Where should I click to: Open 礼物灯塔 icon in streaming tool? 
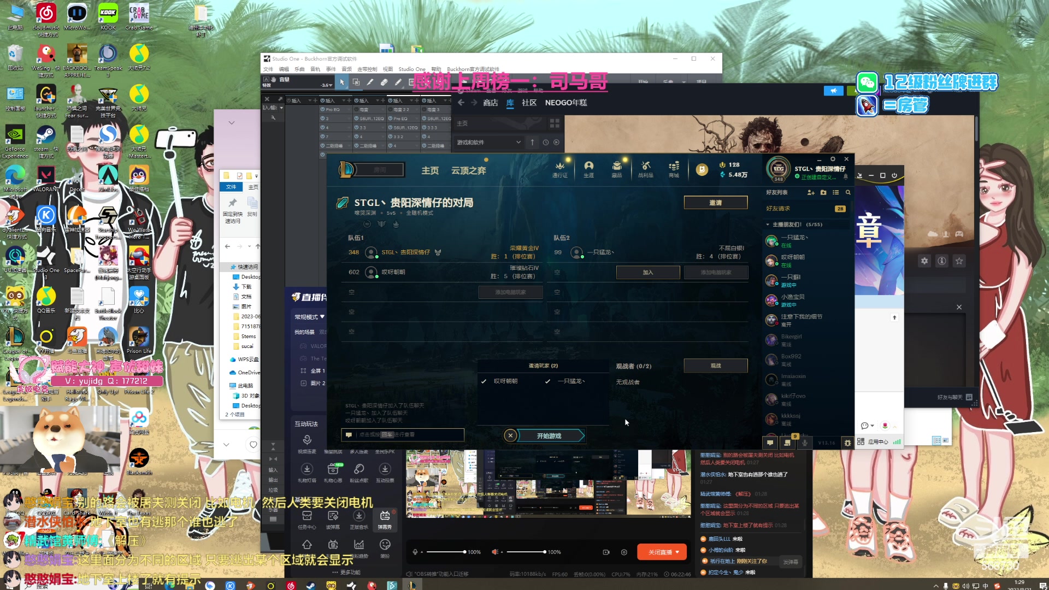[307, 472]
